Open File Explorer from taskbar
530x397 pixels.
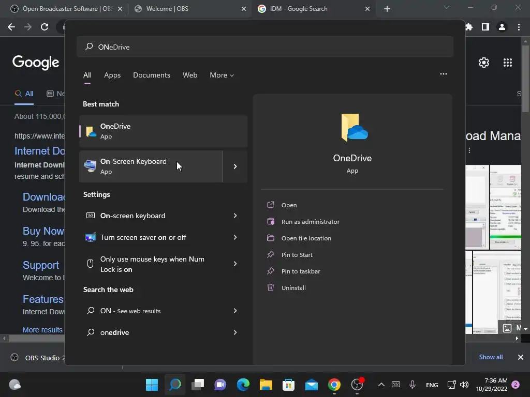click(266, 385)
